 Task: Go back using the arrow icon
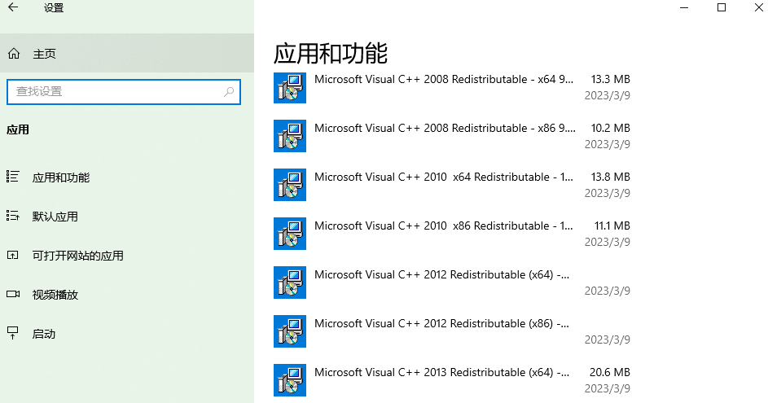click(x=13, y=7)
